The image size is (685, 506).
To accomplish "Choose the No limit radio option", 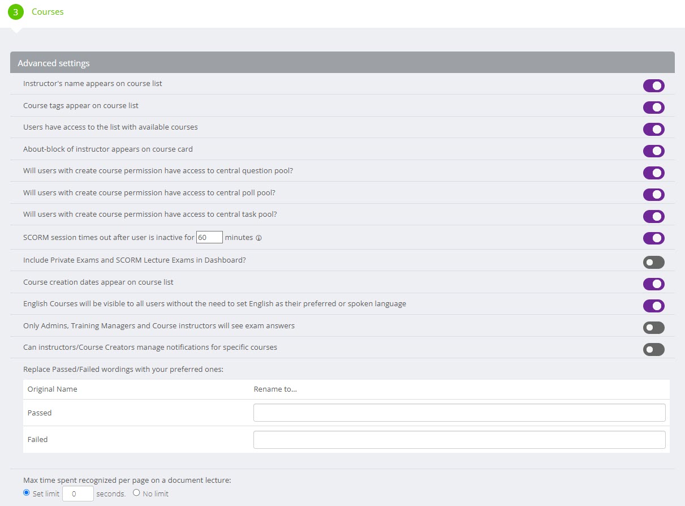I will [x=136, y=493].
